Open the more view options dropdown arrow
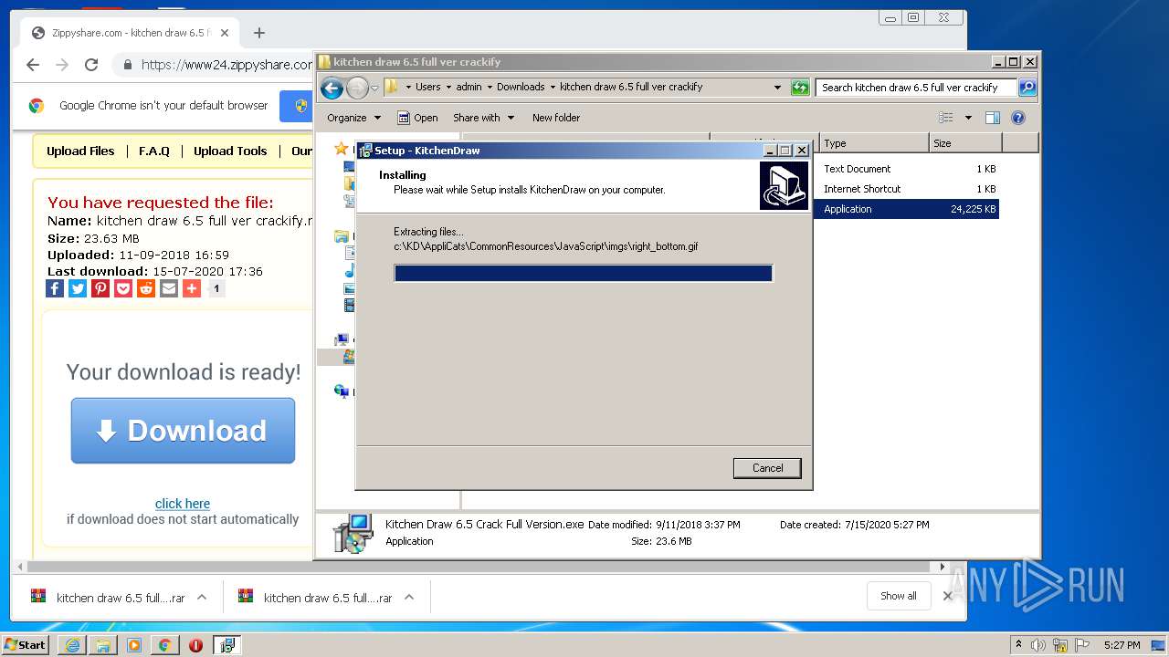 [x=968, y=118]
